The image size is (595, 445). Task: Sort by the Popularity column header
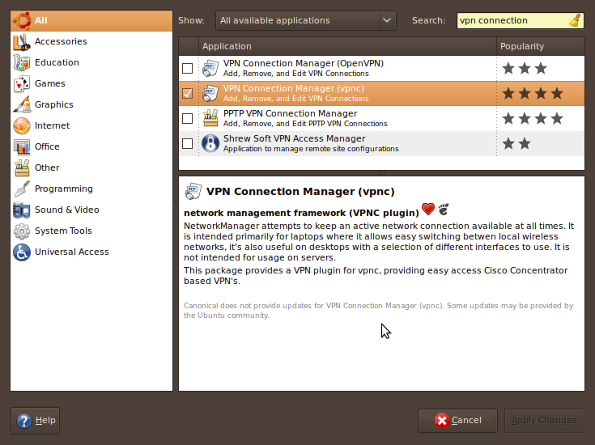point(540,46)
